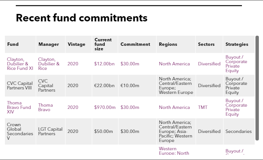Viewport: 263px width, 160px height.
Task: Open the Buyout strategy link for Thoma Bravo Fund XIV
Action: tap(236, 107)
